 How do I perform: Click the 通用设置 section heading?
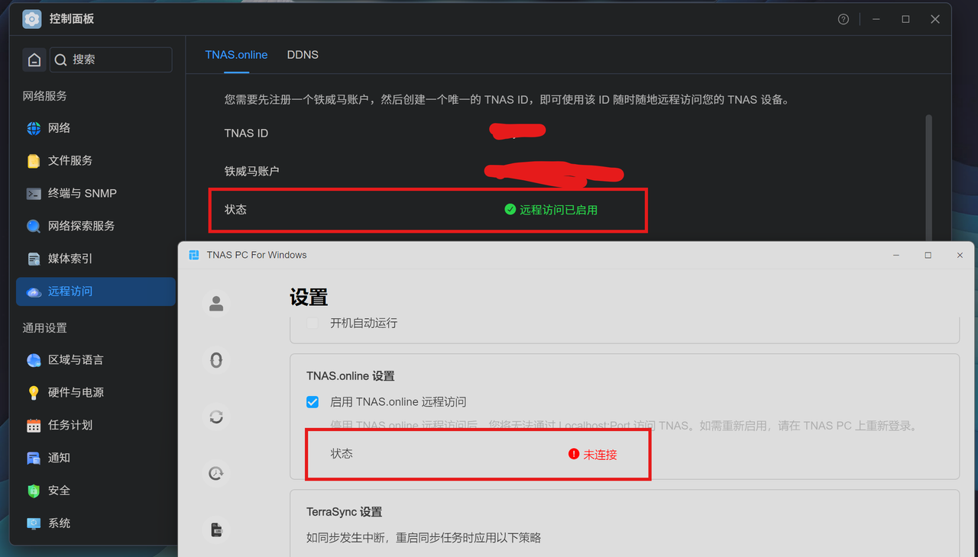pos(44,328)
